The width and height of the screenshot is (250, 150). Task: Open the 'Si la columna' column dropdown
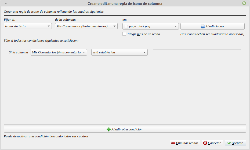click(x=59, y=52)
